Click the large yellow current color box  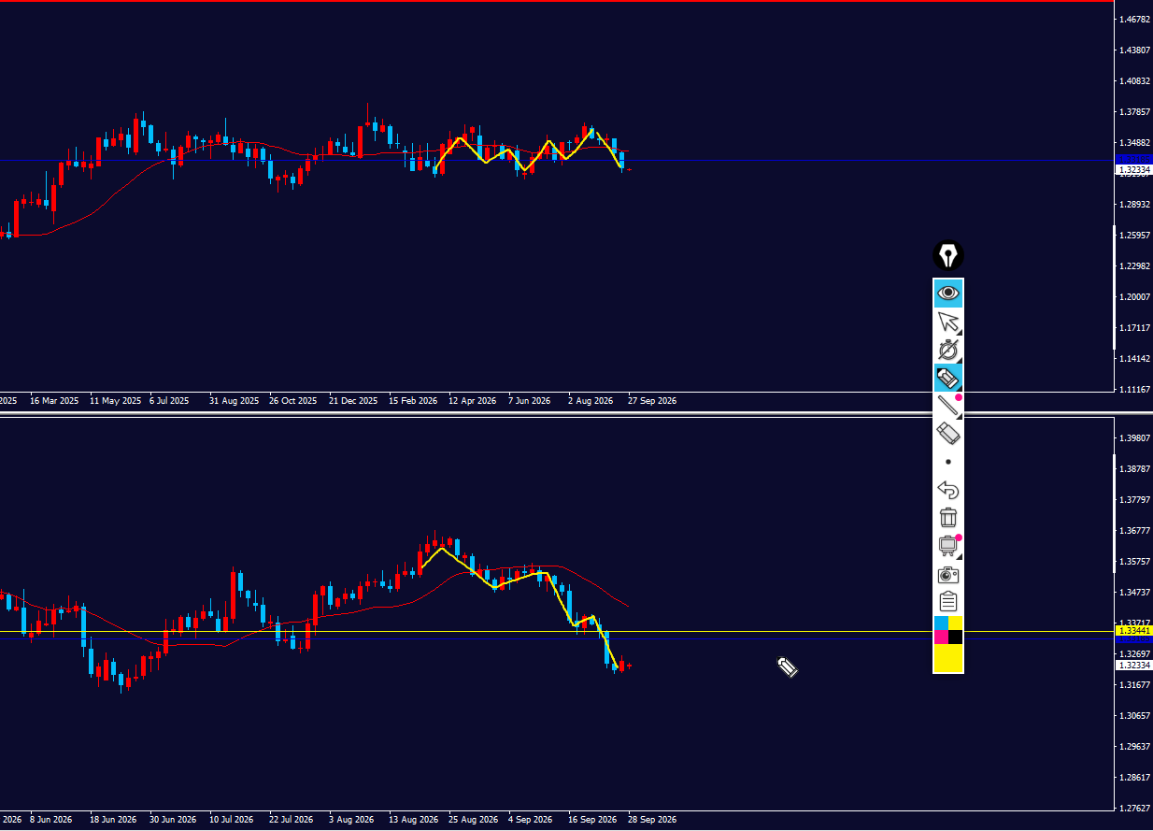[948, 658]
